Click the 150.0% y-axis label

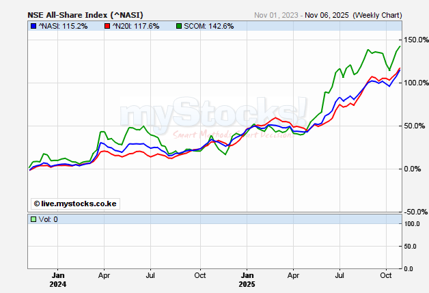coord(414,40)
